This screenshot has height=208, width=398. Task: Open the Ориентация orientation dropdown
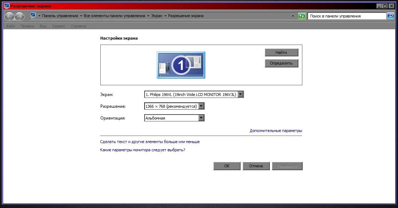(x=201, y=118)
